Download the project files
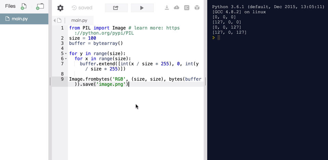This screenshot has height=160, width=328. (167, 8)
